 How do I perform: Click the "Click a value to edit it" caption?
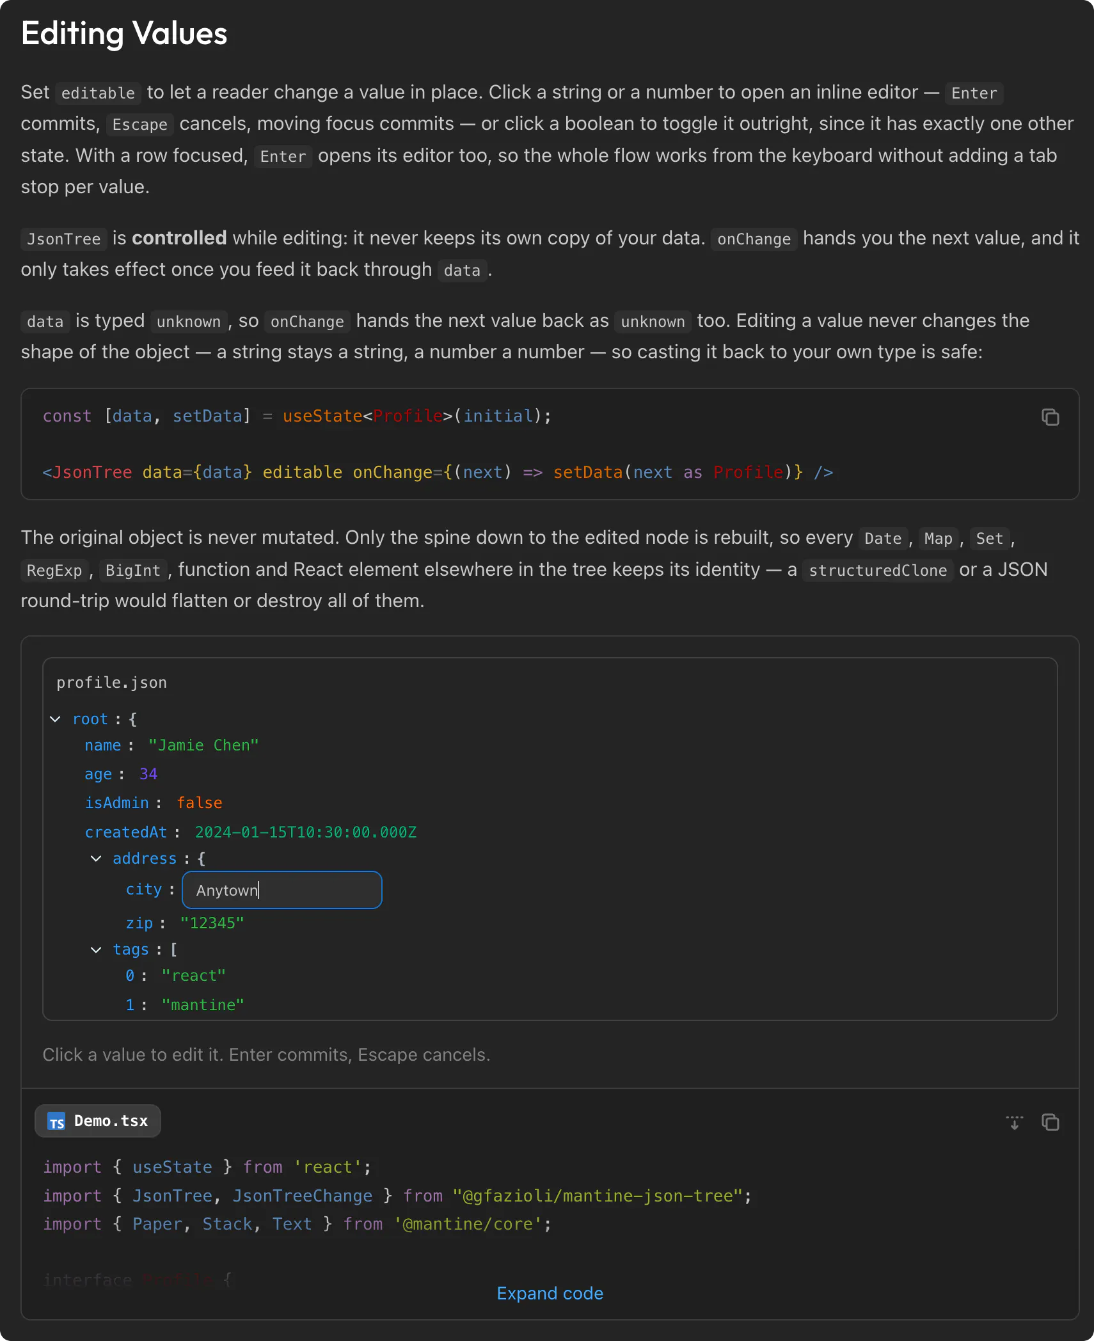(266, 1054)
